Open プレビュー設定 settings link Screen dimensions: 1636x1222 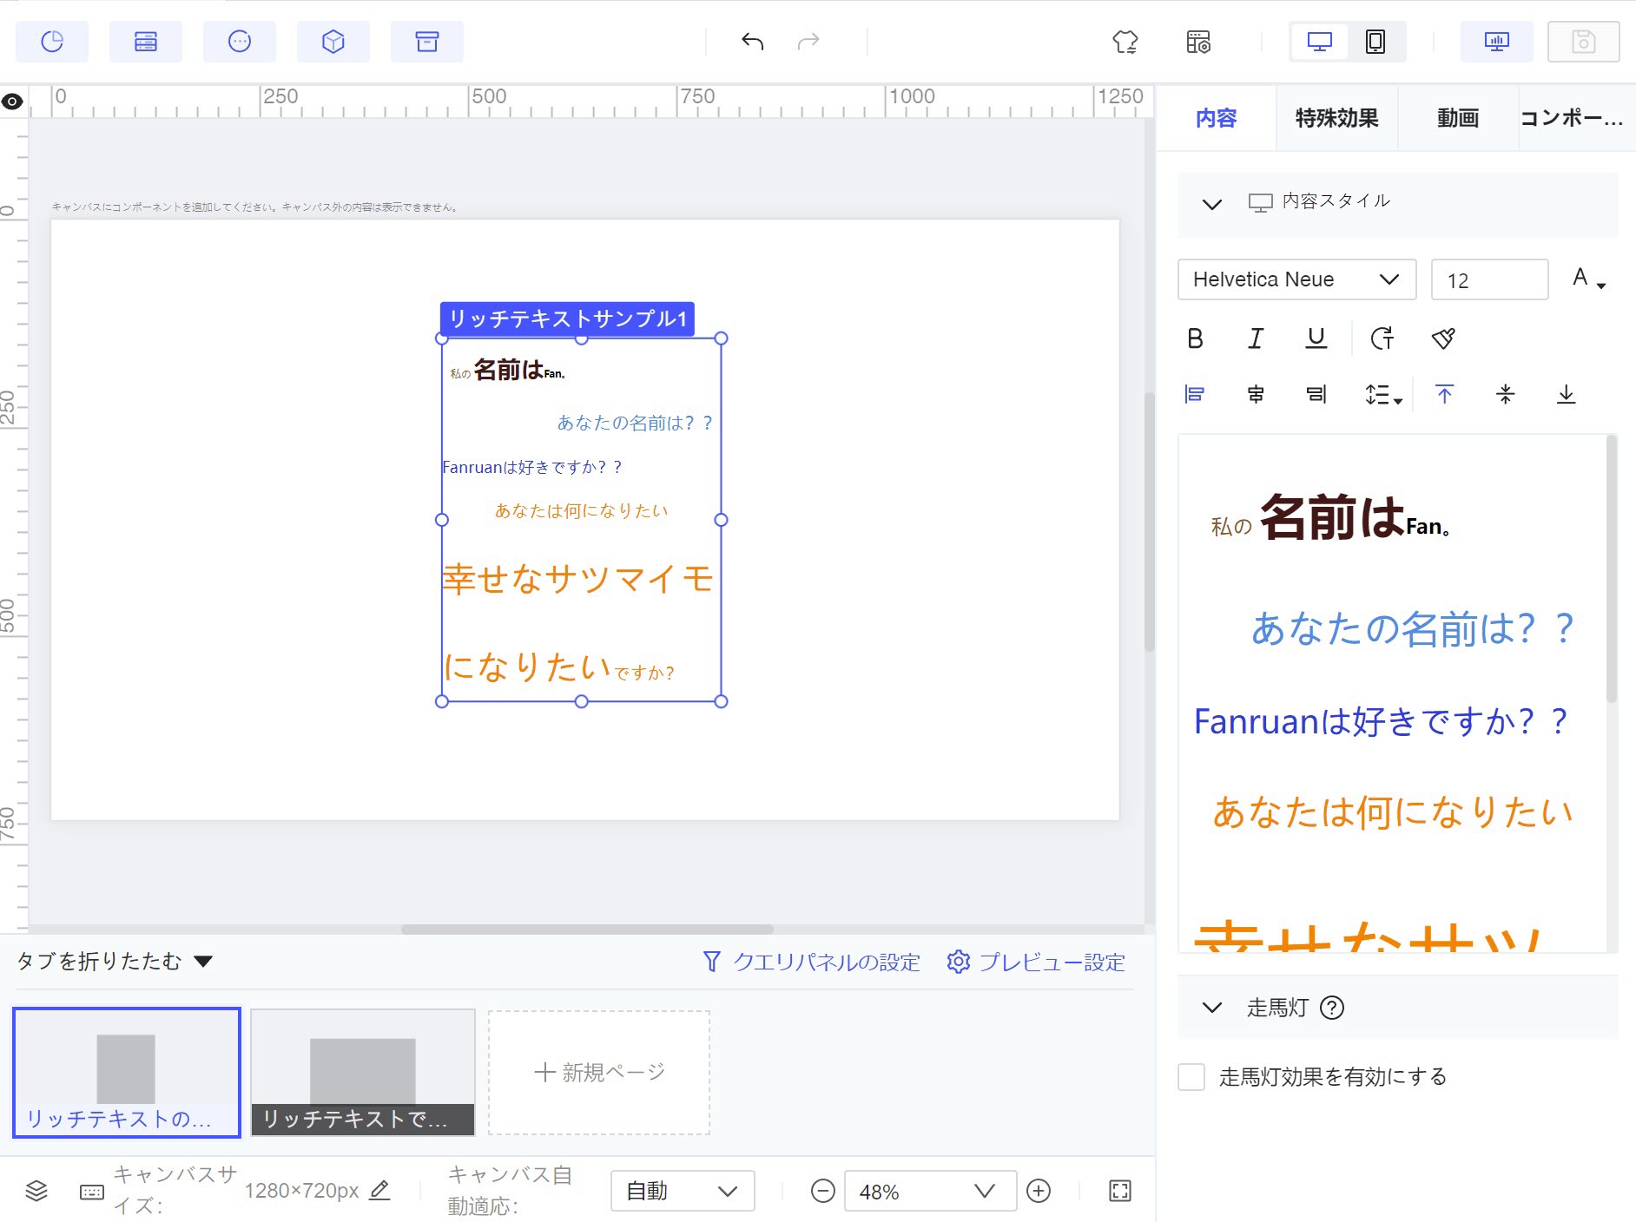click(x=1035, y=962)
